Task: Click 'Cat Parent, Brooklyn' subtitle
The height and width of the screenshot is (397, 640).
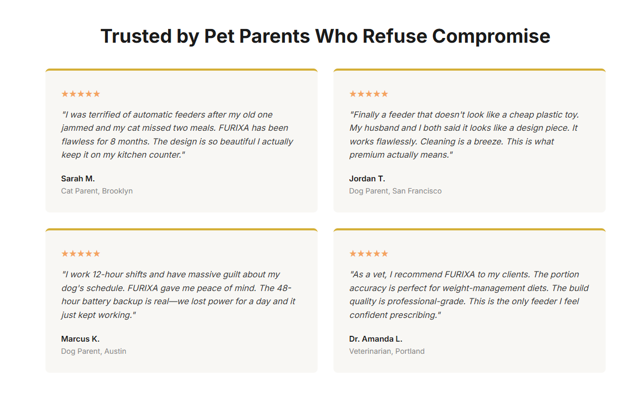Action: 97,191
